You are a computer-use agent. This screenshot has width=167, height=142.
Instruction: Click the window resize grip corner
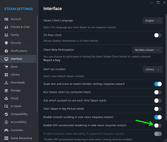pyautogui.click(x=165, y=140)
